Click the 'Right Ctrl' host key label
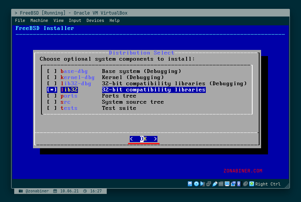This screenshot has width=301, height=202. (268, 184)
